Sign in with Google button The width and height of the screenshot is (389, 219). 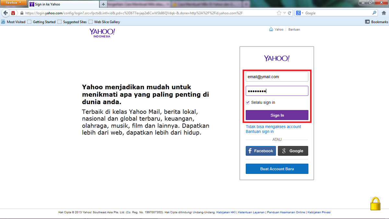click(293, 151)
